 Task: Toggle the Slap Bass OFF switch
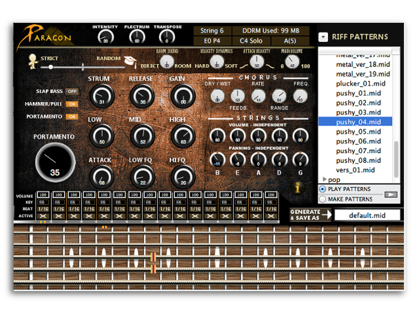72,91
